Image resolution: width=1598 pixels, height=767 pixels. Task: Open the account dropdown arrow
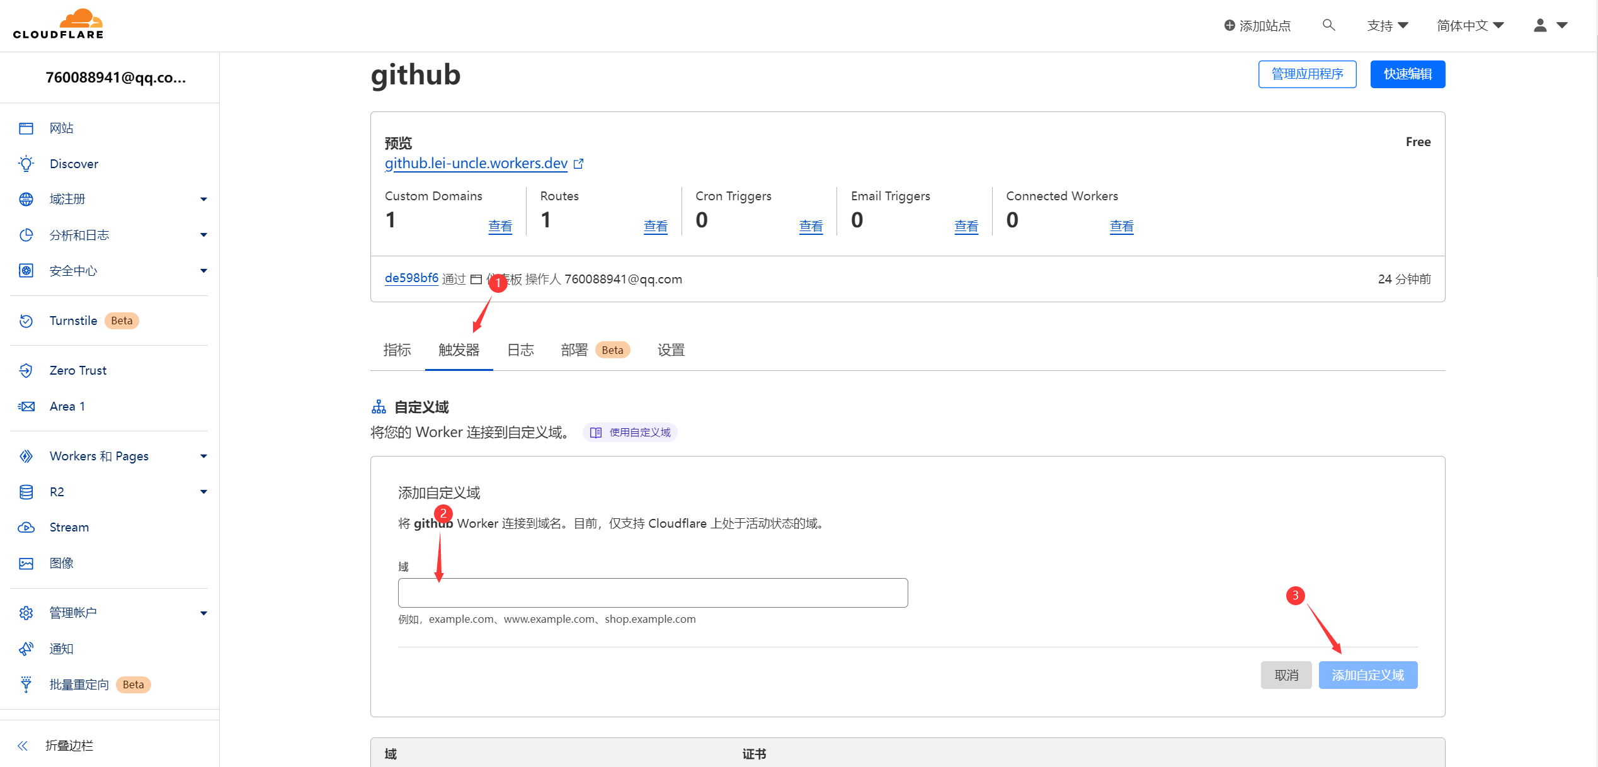1561,25
